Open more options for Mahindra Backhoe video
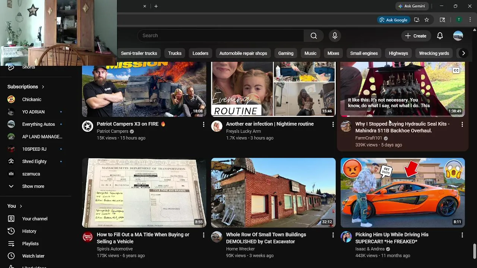This screenshot has height=268, width=477. [x=462, y=124]
